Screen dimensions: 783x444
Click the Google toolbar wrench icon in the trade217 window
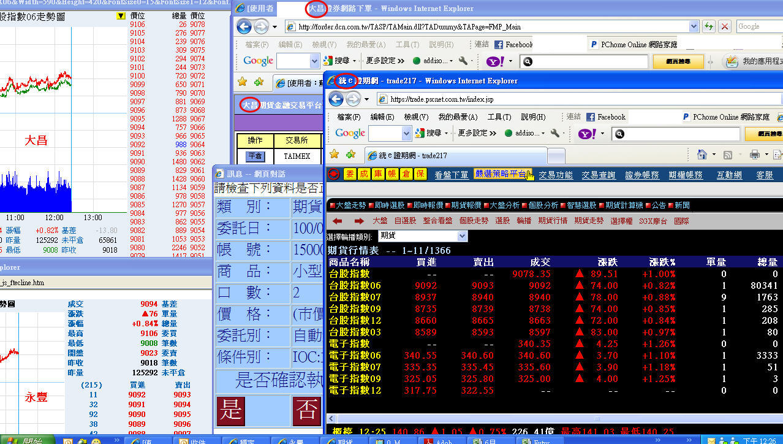pos(554,133)
